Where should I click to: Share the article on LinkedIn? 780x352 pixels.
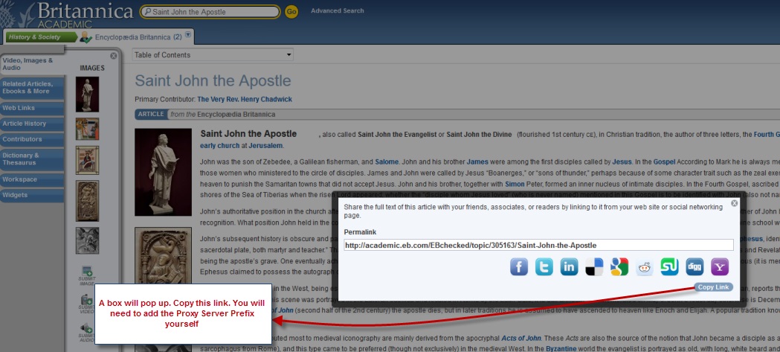coord(569,267)
